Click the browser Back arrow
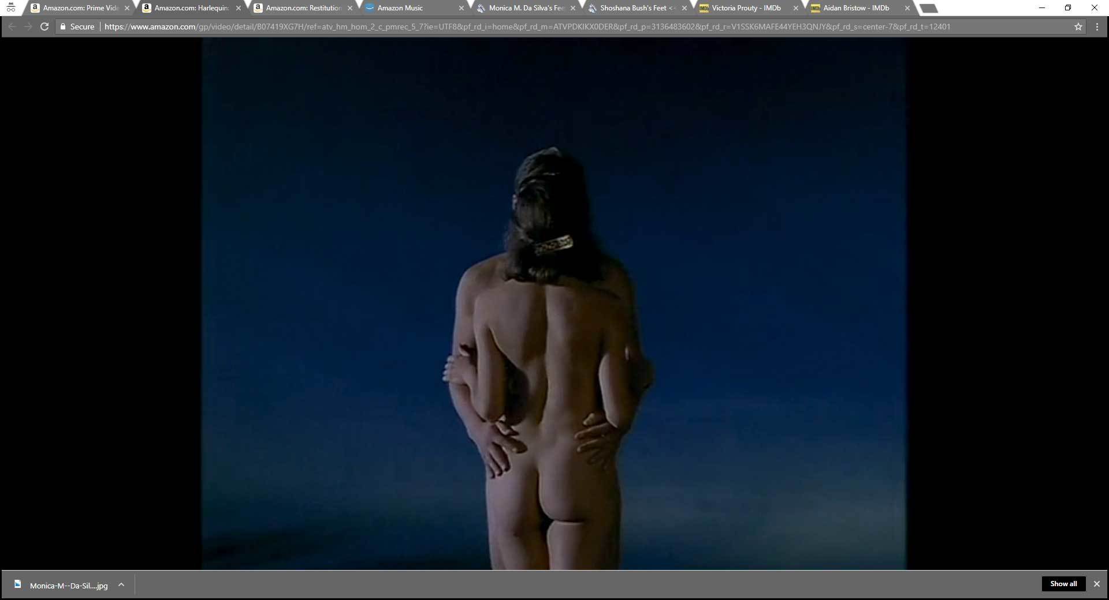This screenshot has width=1109, height=600. point(12,27)
